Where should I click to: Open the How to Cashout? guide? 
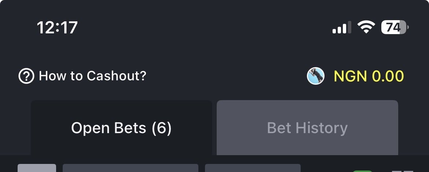[x=92, y=76]
